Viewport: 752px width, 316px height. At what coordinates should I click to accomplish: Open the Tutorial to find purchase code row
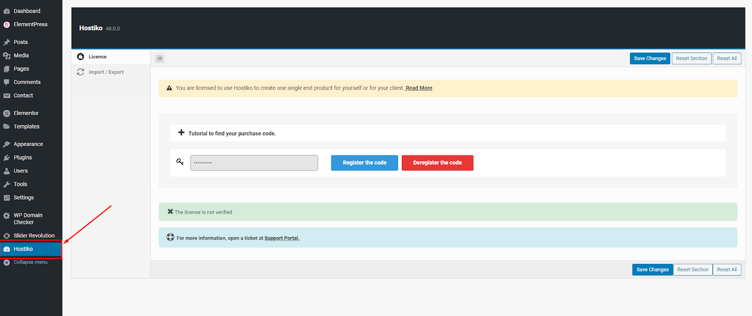click(x=448, y=133)
